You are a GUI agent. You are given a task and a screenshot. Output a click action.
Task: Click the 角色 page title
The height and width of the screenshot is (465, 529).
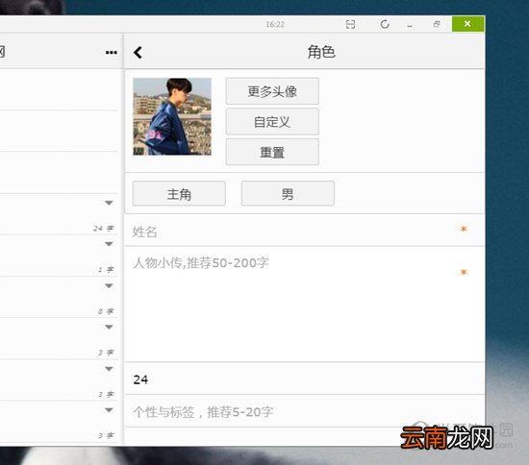tap(321, 52)
